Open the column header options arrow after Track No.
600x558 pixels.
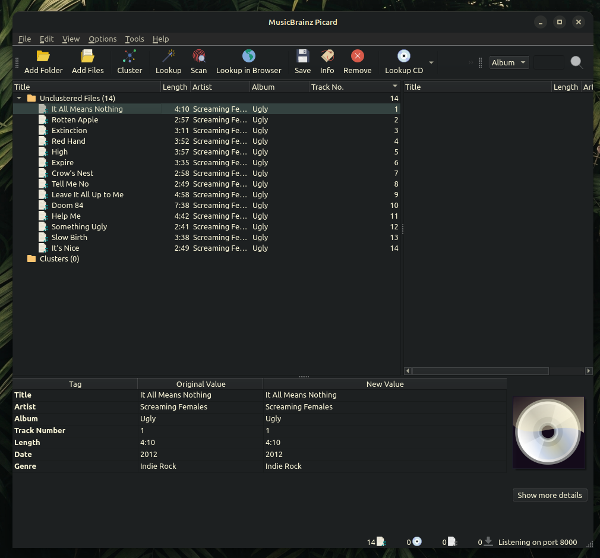395,86
